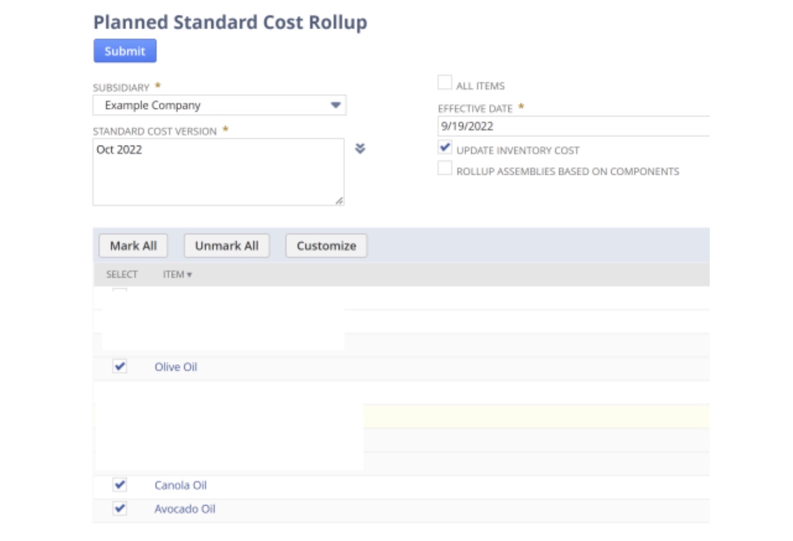Check the ALL ITEMS checkbox

point(444,83)
